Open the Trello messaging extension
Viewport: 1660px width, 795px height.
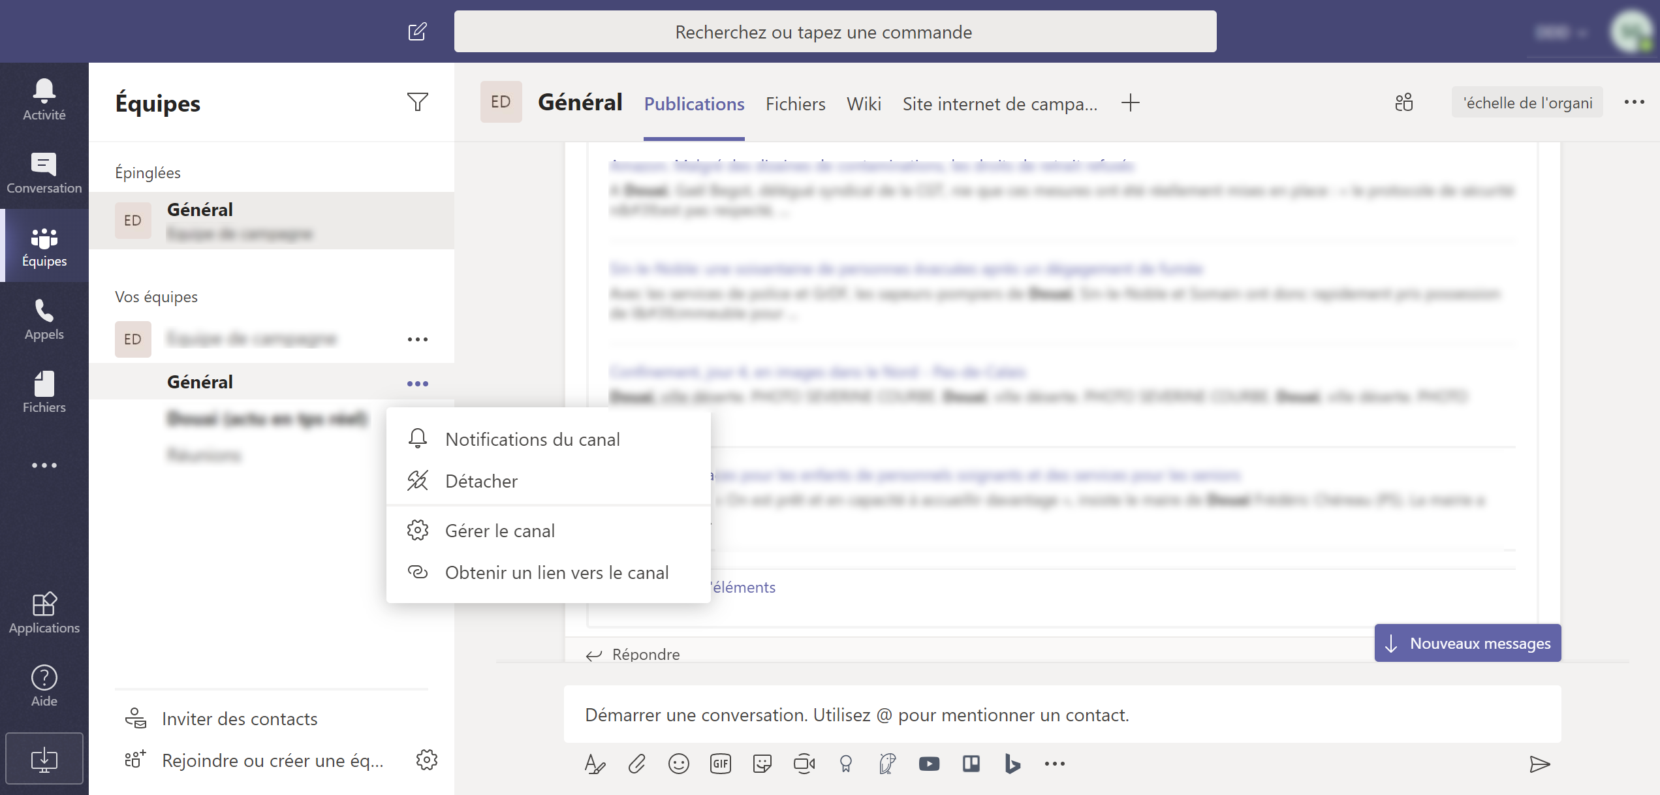971,763
